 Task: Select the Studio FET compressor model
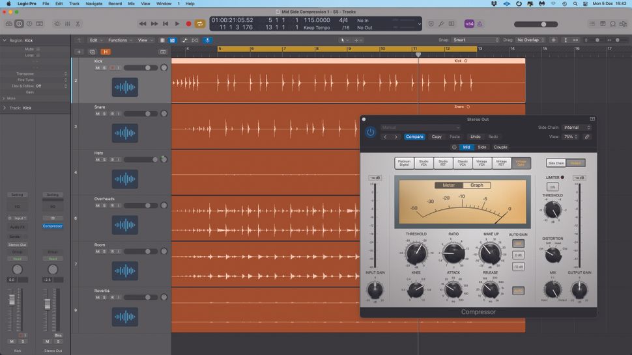[443, 163]
